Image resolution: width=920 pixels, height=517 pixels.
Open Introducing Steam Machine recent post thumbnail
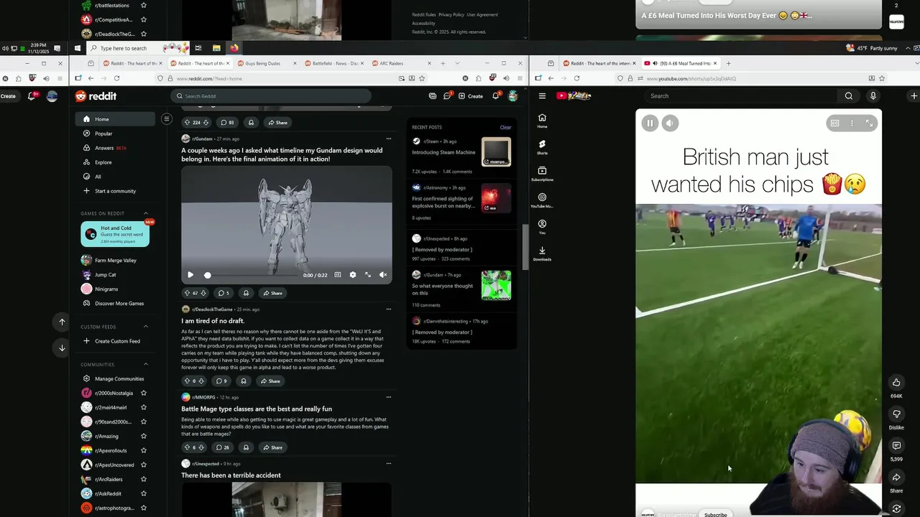point(496,152)
